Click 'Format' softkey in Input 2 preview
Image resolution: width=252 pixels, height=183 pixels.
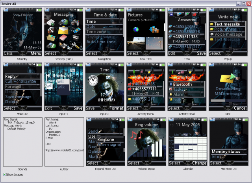click(x=117, y=108)
